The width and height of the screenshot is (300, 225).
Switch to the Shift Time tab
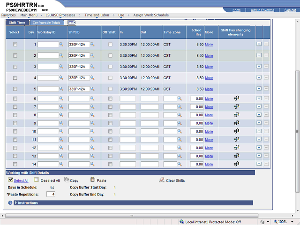[17, 22]
